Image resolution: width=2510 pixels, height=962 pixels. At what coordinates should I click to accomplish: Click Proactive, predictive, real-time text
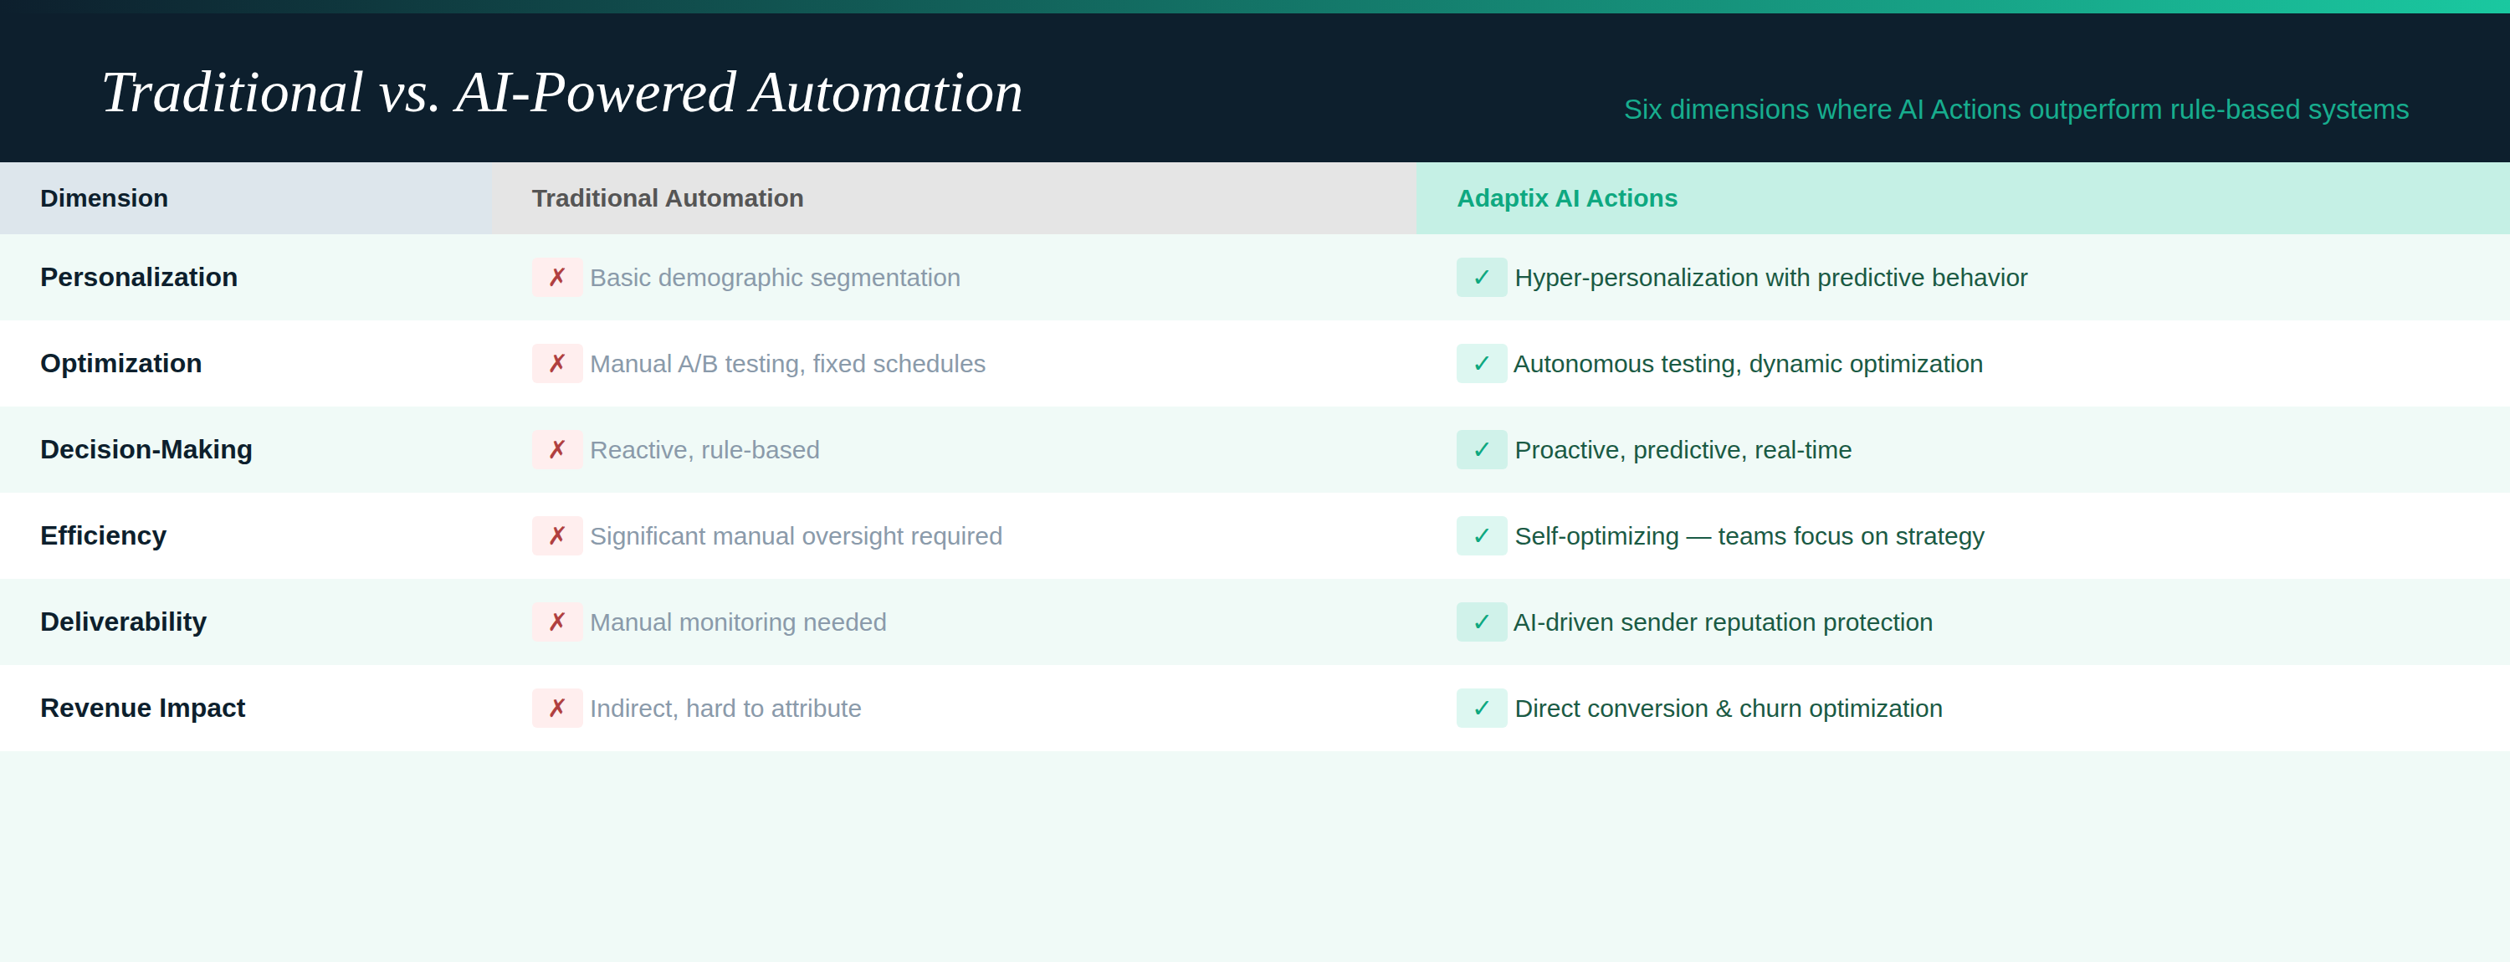coord(1683,449)
